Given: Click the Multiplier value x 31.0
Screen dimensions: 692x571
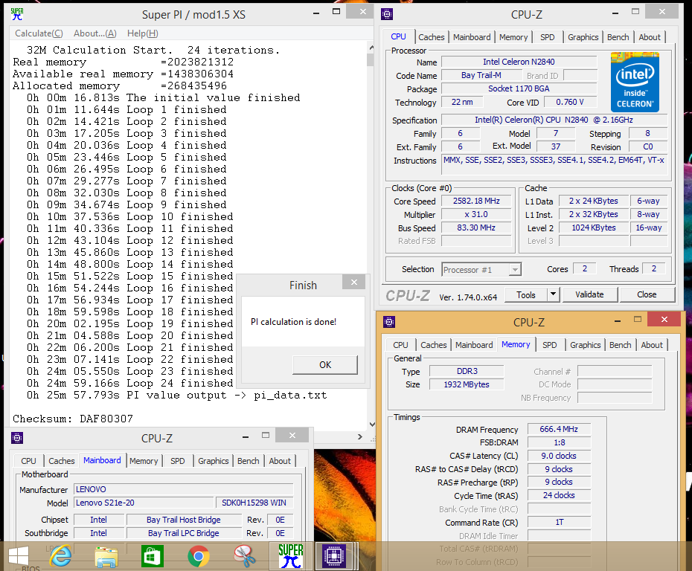Looking at the screenshot, I should click(x=476, y=214).
